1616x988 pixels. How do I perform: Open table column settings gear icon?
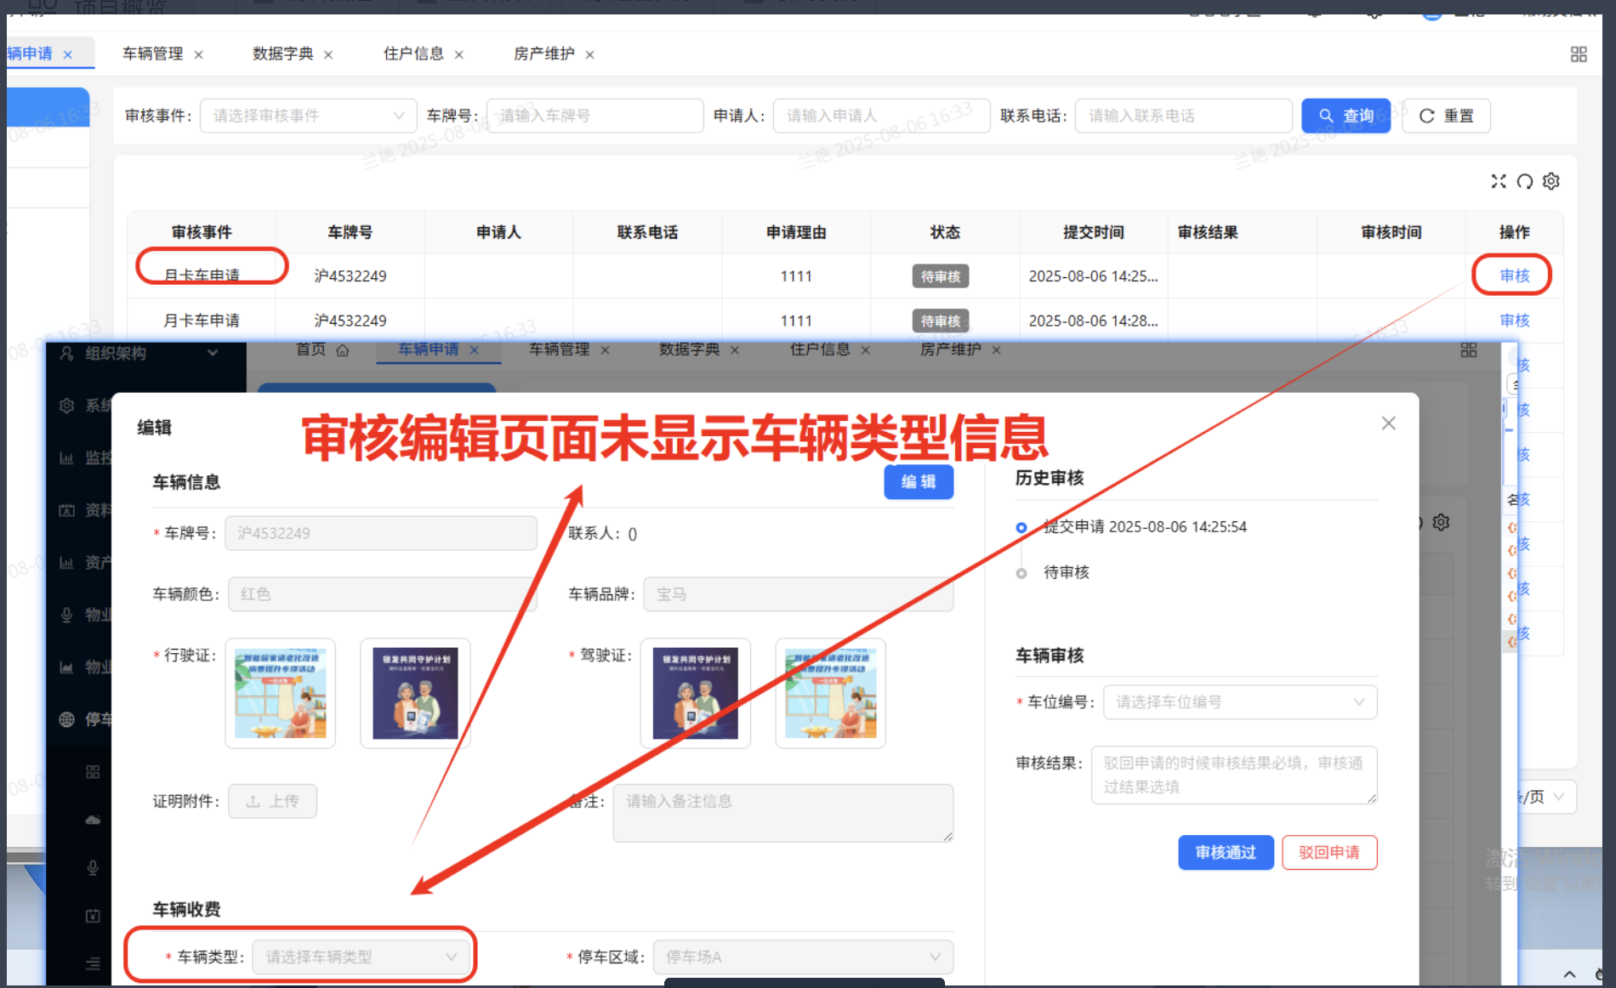[1551, 181]
